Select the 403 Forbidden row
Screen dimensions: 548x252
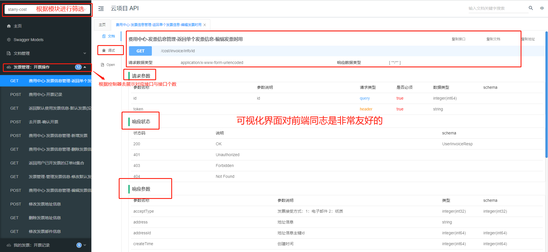pos(337,166)
